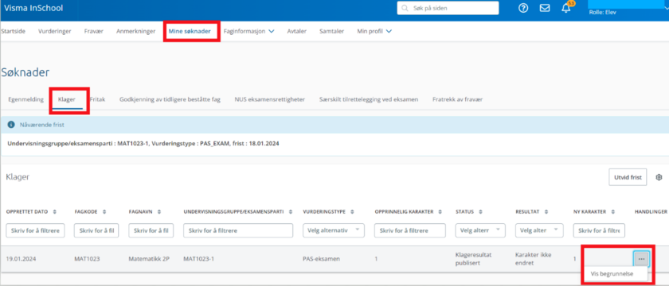Open Fratrekk av fravær tab
This screenshot has height=286, width=669.
coord(457,99)
